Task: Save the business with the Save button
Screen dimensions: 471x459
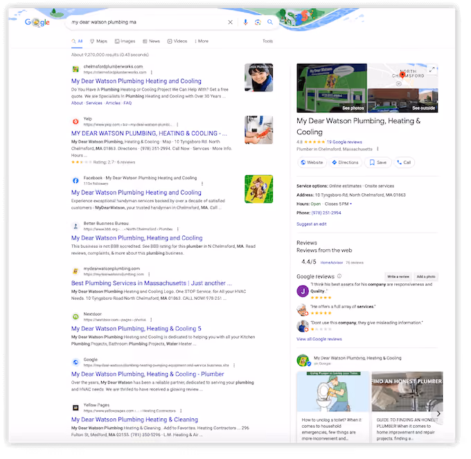Action: (x=378, y=163)
